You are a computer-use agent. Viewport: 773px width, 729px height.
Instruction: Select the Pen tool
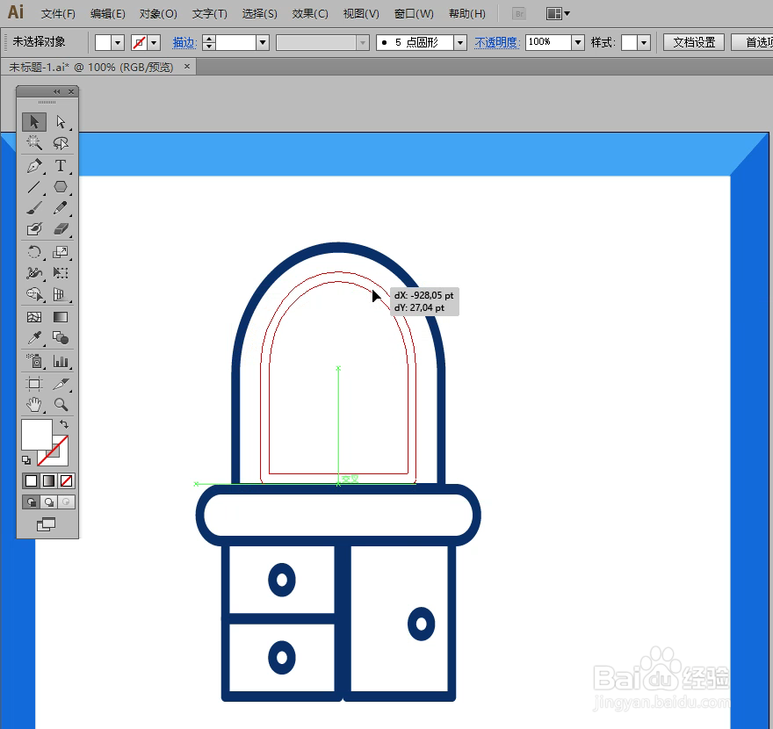34,166
